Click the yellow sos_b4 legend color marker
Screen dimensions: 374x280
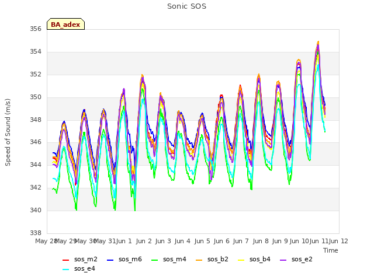coord(241,260)
